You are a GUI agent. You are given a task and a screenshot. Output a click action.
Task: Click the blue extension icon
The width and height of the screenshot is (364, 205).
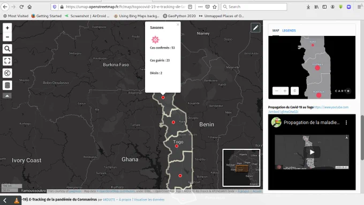pyautogui.click(x=348, y=7)
